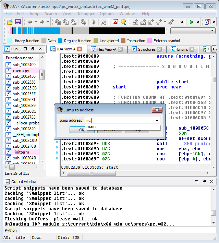Open the File menu

coord(9,14)
